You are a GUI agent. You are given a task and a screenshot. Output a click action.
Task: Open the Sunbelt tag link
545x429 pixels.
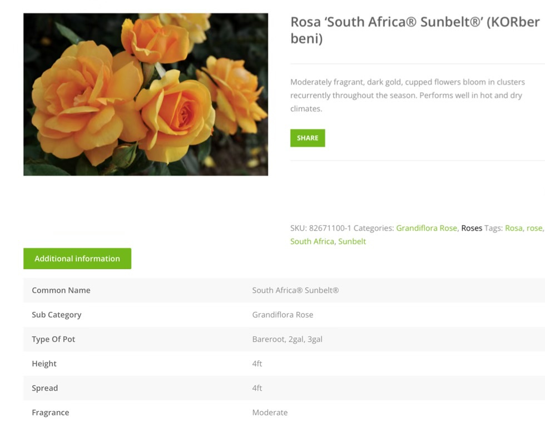[x=352, y=242]
